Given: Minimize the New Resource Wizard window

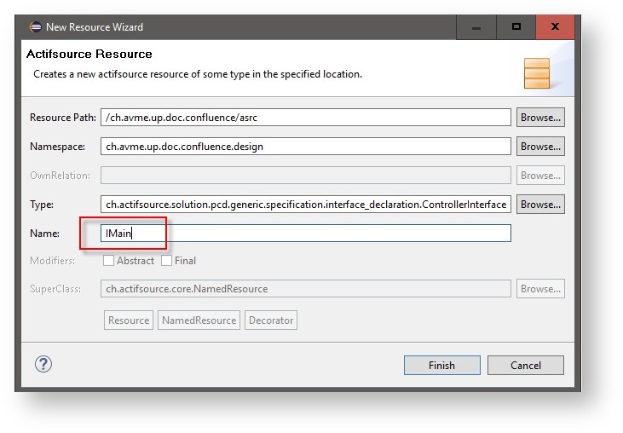Looking at the screenshot, I should [x=476, y=26].
